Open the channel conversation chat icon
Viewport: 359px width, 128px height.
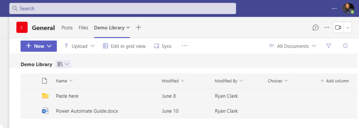[x=316, y=28]
